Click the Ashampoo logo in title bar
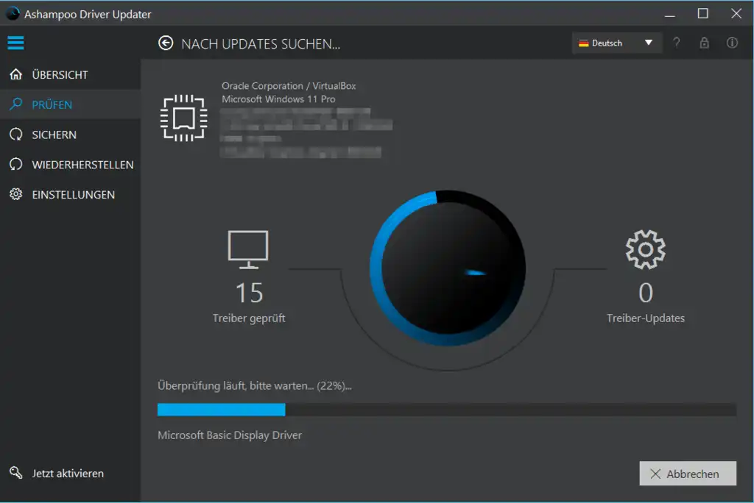Viewport: 754px width, 503px height. [13, 13]
